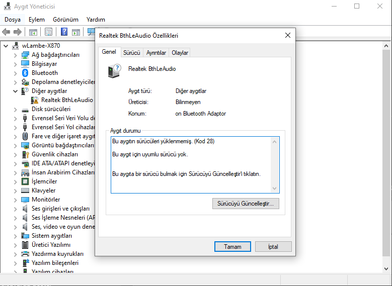Click the 'on Bluetooth Adaptor' location text
The height and width of the screenshot is (286, 392).
tap(200, 114)
